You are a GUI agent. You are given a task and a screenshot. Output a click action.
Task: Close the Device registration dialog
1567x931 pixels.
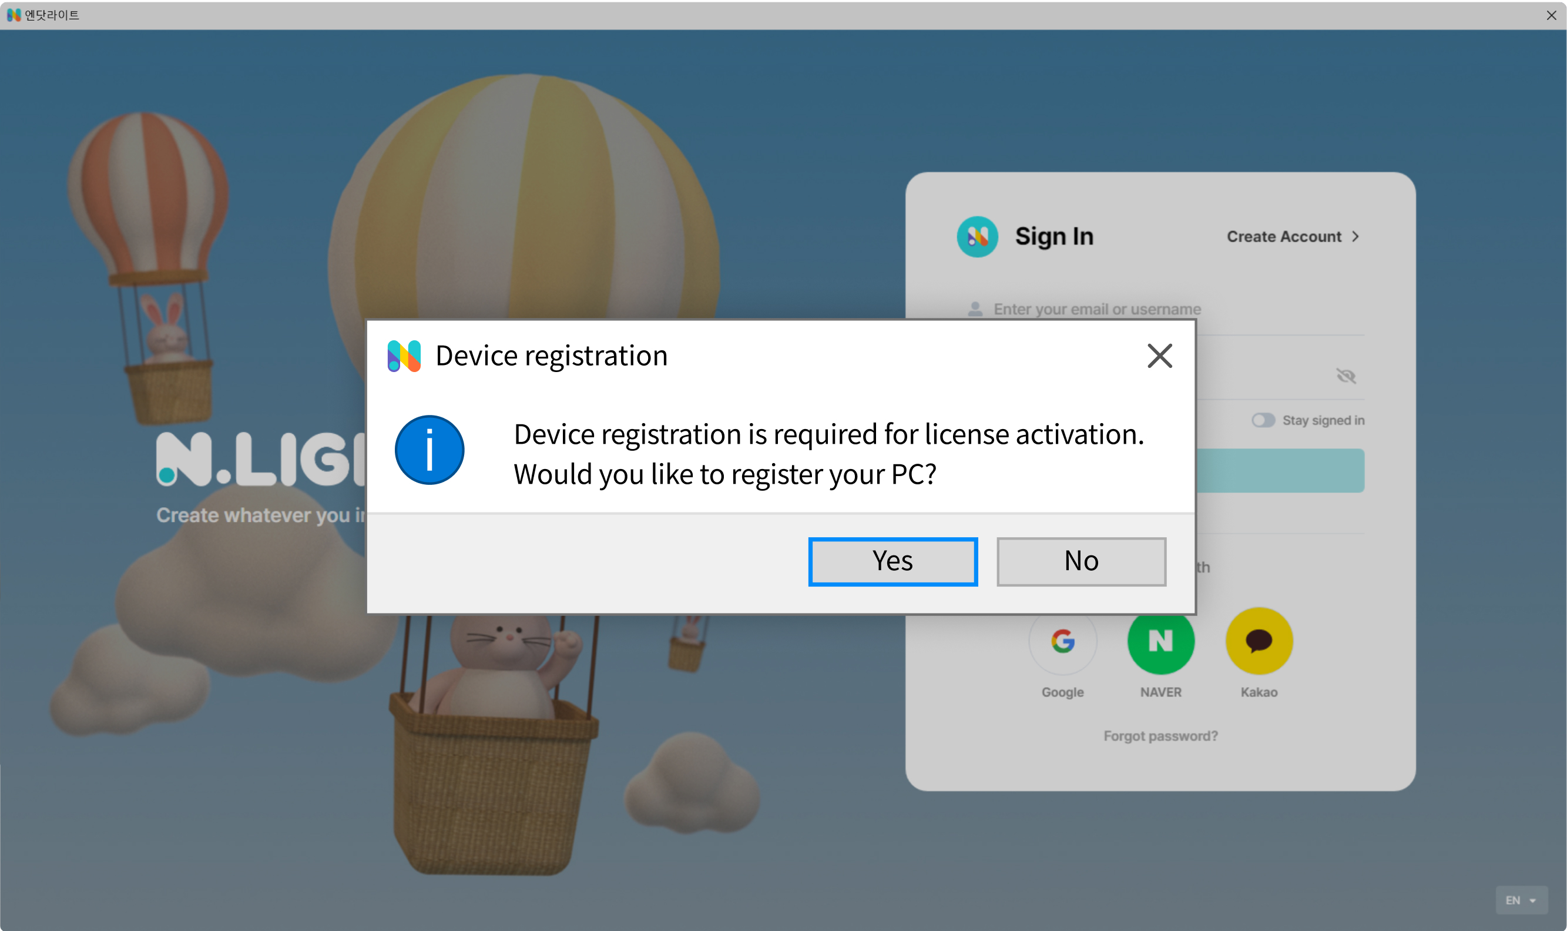click(x=1159, y=356)
